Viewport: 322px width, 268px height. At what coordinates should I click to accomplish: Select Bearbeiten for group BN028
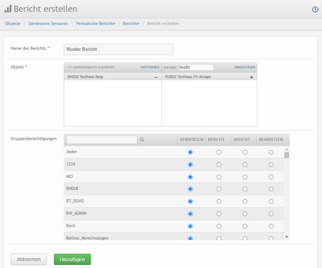tap(271, 189)
